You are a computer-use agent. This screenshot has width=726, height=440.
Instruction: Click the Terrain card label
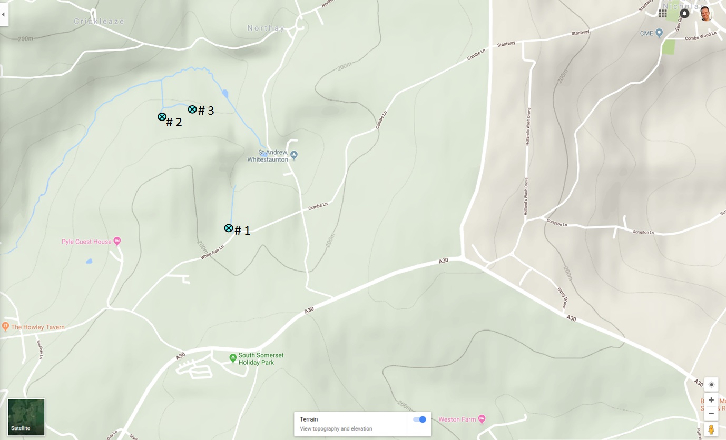tap(309, 419)
